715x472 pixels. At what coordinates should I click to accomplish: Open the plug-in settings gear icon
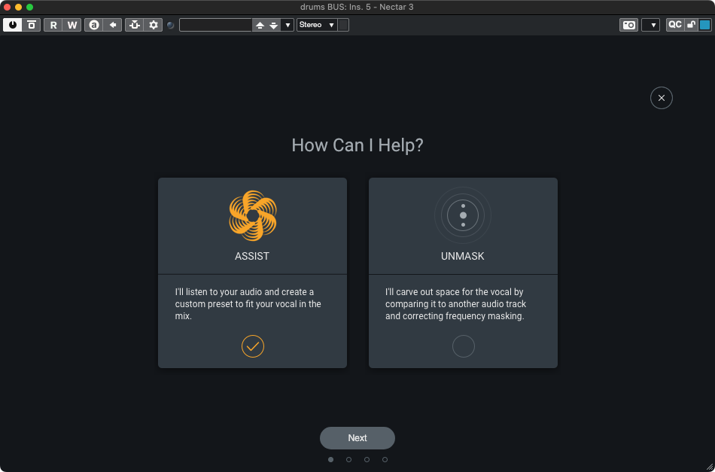click(x=154, y=25)
